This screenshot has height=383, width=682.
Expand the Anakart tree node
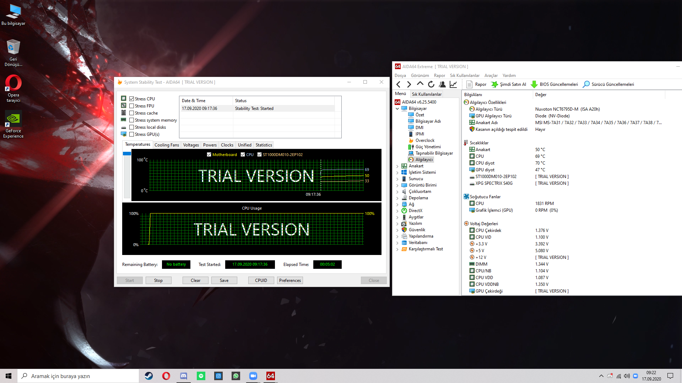point(397,166)
